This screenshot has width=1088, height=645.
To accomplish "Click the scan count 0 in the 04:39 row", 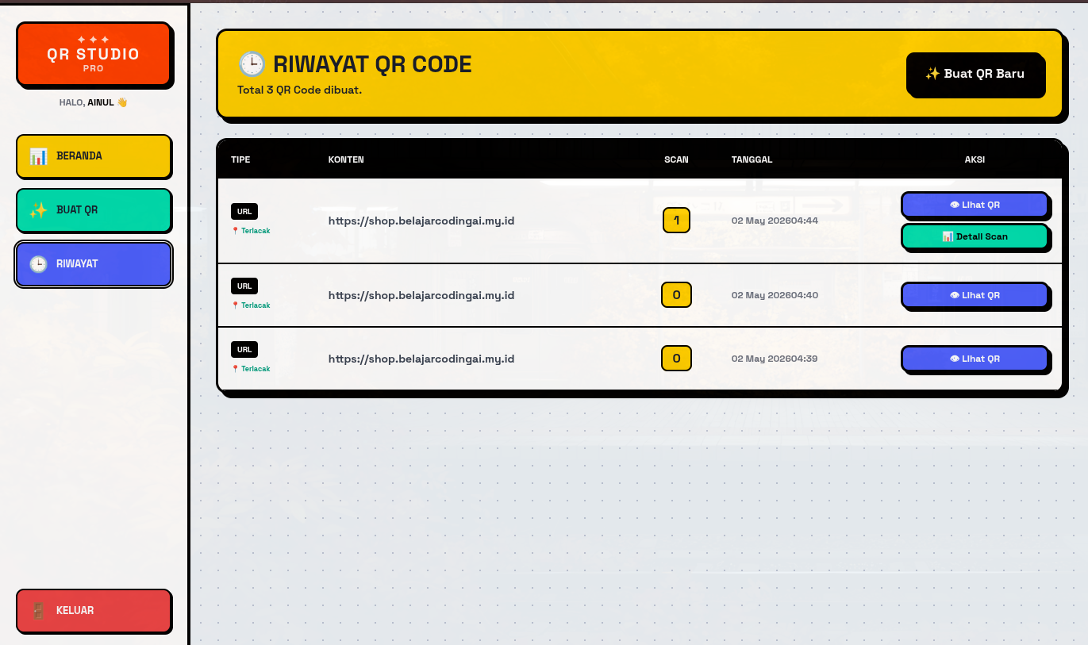I will coord(676,359).
